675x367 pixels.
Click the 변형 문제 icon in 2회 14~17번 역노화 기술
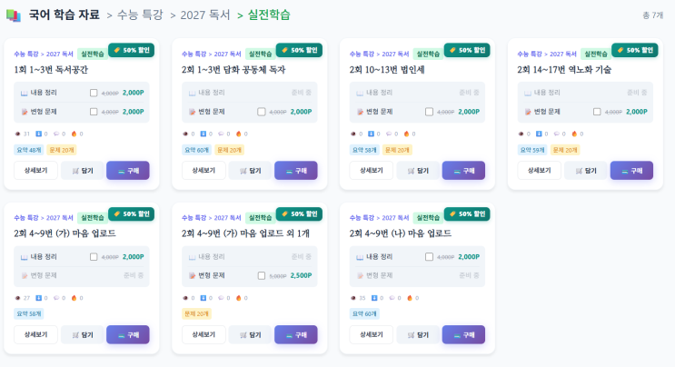[x=528, y=112]
